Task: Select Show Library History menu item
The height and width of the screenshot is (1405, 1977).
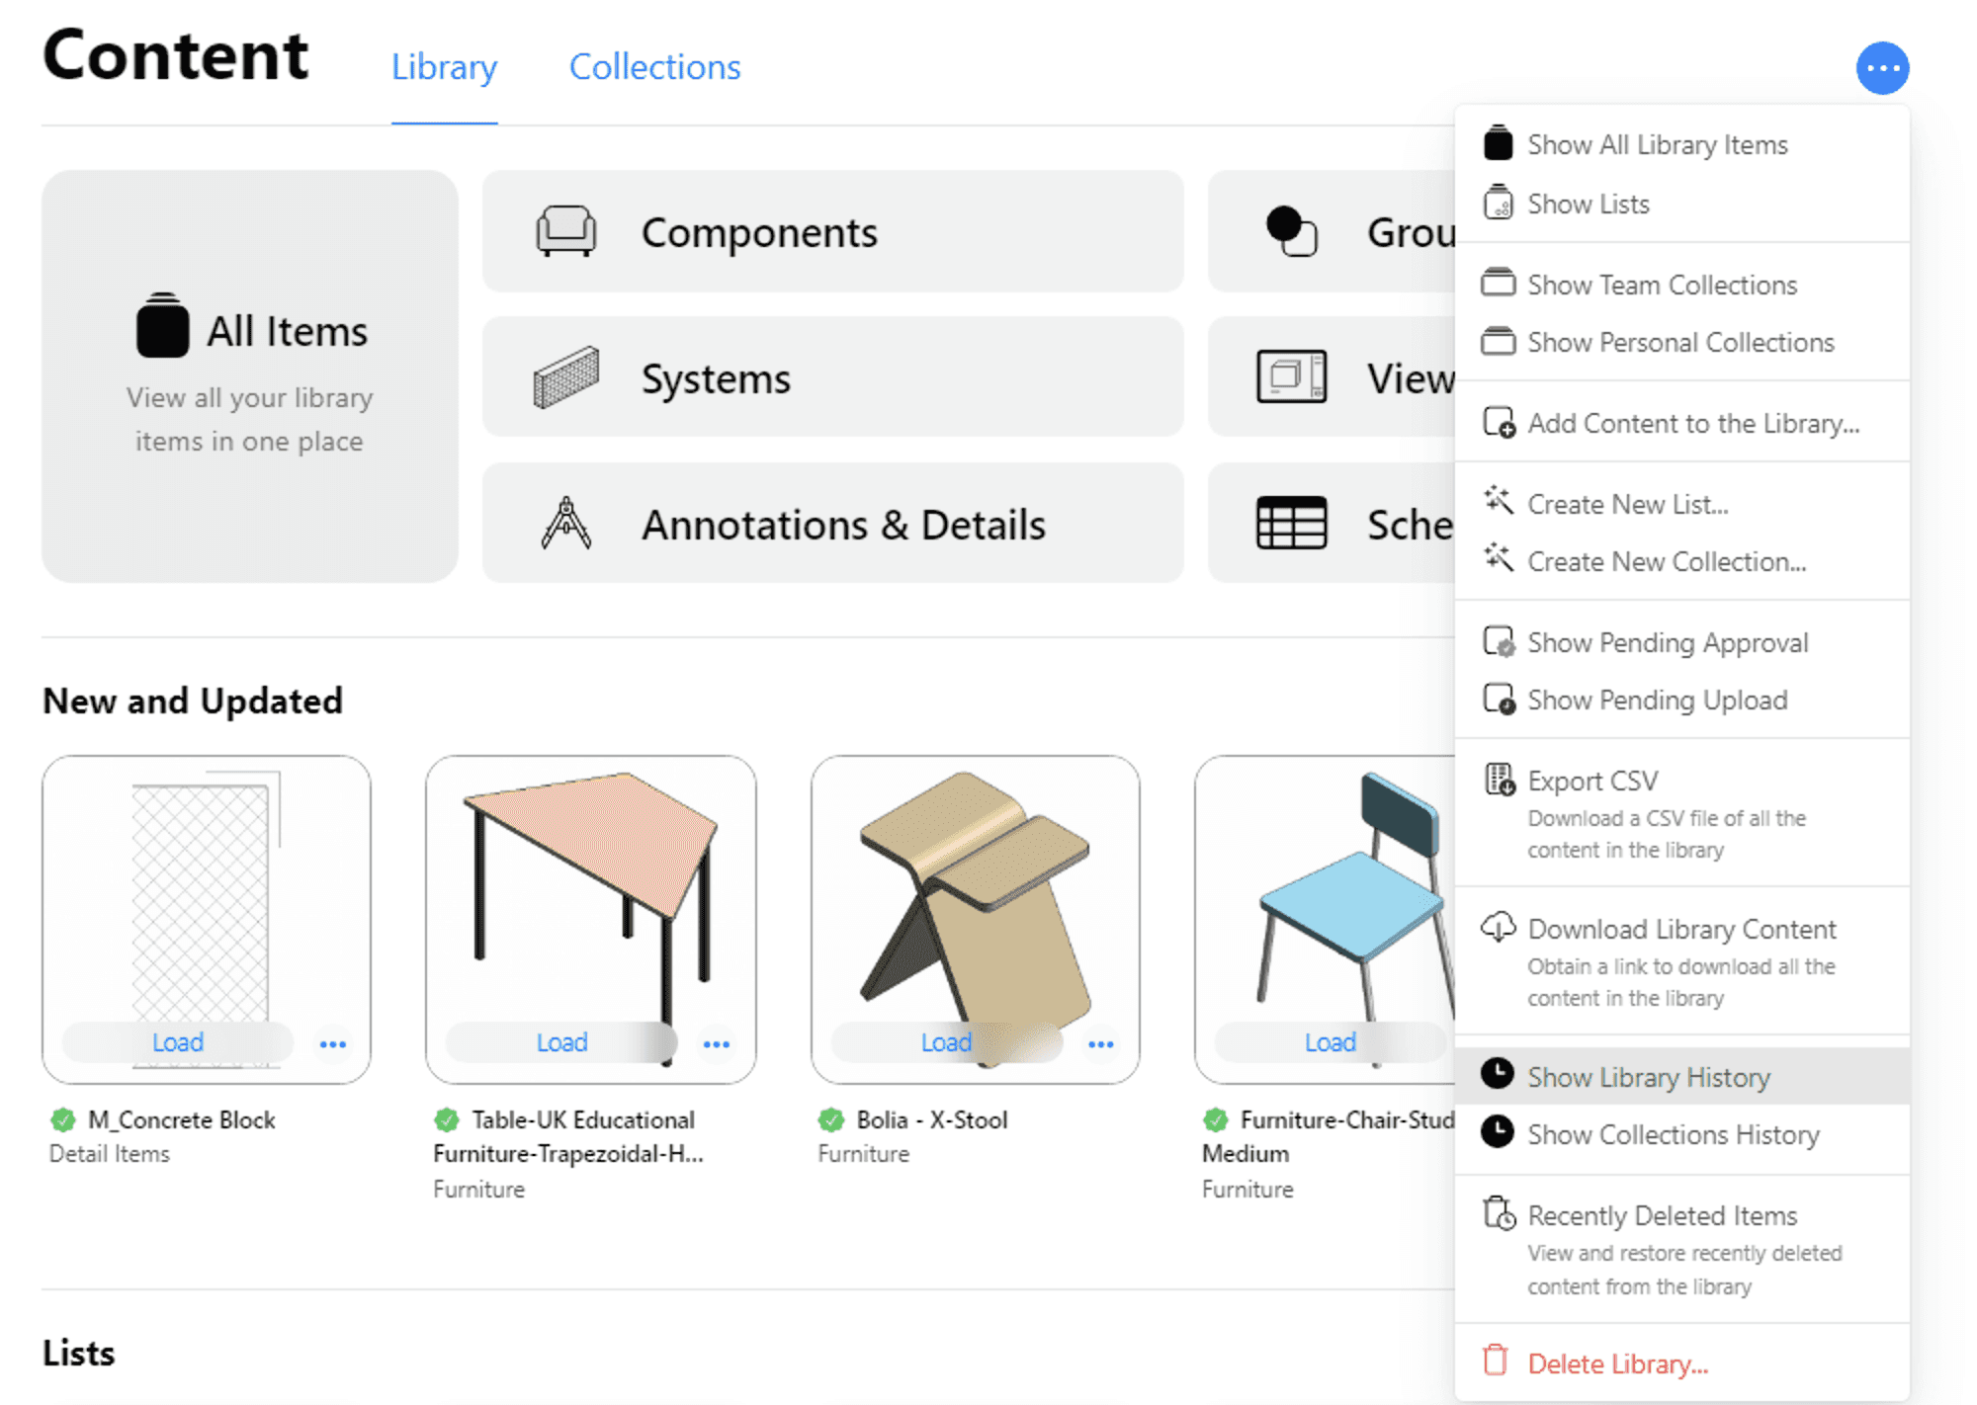Action: coord(1648,1076)
